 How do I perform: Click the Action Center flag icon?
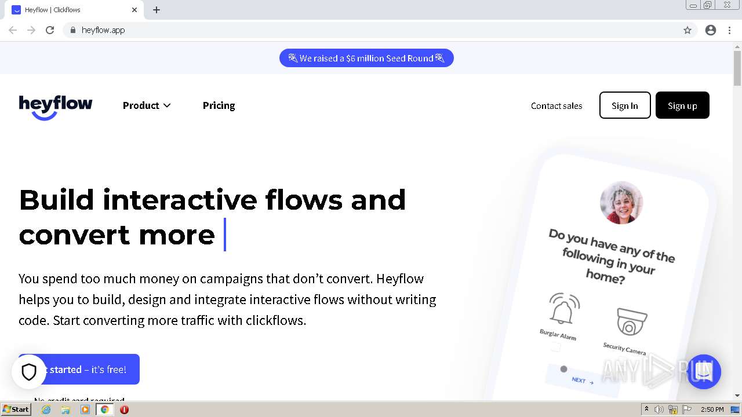coord(687,409)
